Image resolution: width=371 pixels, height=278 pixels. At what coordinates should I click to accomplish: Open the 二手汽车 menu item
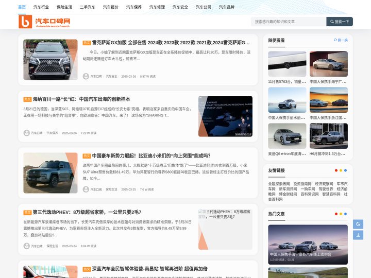pos(88,7)
